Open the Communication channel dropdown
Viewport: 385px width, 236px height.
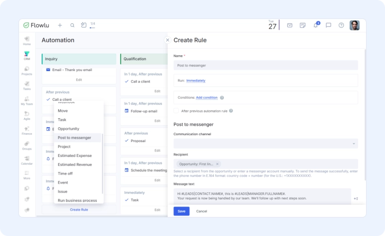click(265, 144)
